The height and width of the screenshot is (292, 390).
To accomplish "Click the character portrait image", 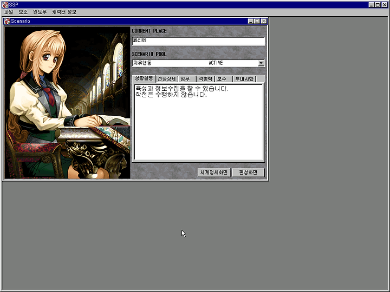I will pos(67,103).
